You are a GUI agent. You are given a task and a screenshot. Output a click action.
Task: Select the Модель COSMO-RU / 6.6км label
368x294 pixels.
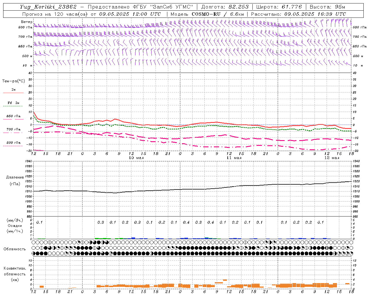point(207,14)
